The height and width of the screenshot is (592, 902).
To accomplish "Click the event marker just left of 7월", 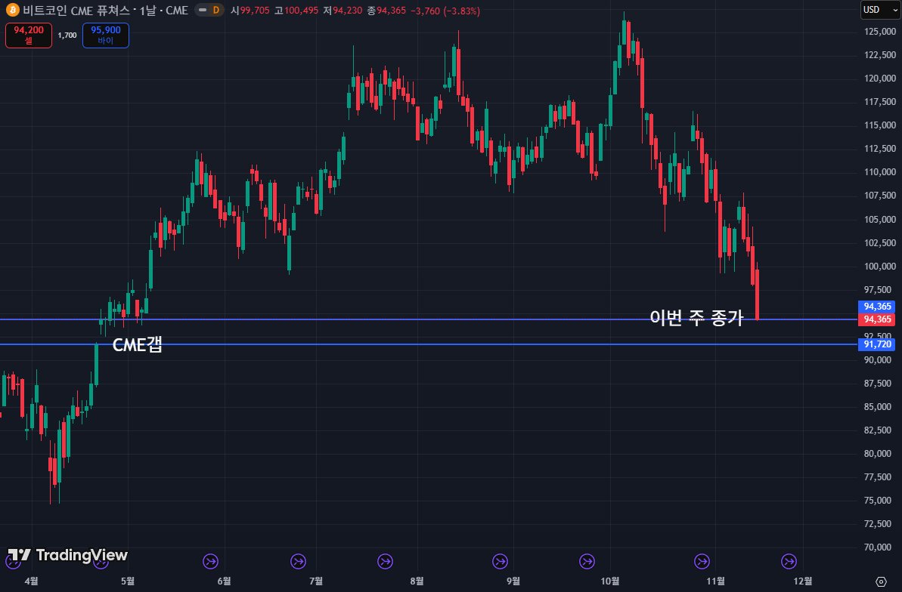I will click(298, 562).
